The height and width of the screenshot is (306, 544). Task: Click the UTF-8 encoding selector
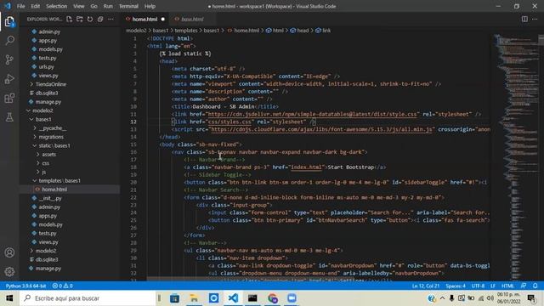(x=478, y=286)
